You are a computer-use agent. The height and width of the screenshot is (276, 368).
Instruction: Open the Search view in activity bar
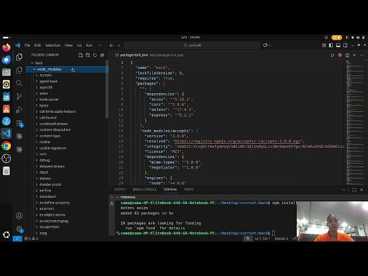19,83
